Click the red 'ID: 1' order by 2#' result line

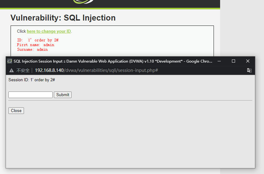38,40
